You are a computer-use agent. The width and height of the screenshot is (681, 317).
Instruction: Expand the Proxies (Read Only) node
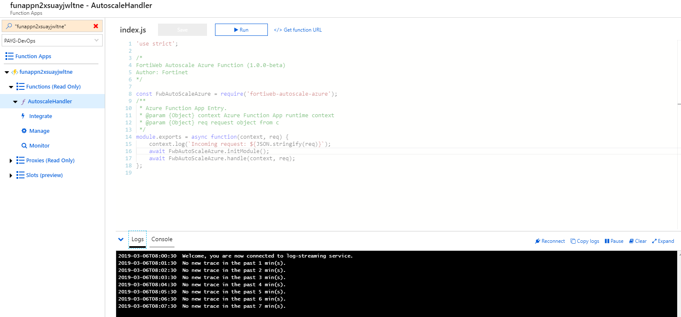pyautogui.click(x=11, y=161)
